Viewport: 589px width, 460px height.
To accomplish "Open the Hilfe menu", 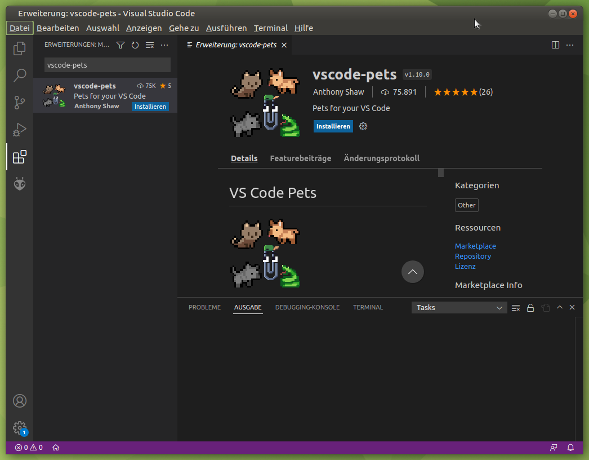I will (x=304, y=28).
